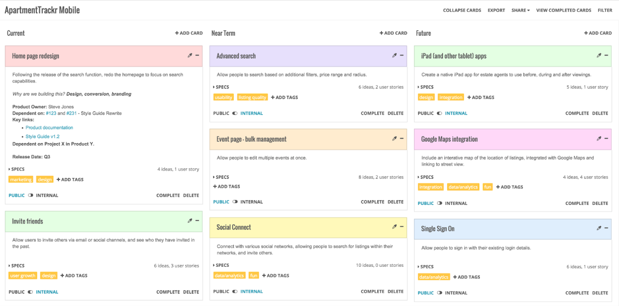Viewport: 619px width, 306px height.
Task: Open the Product documentation link
Action: [49, 127]
